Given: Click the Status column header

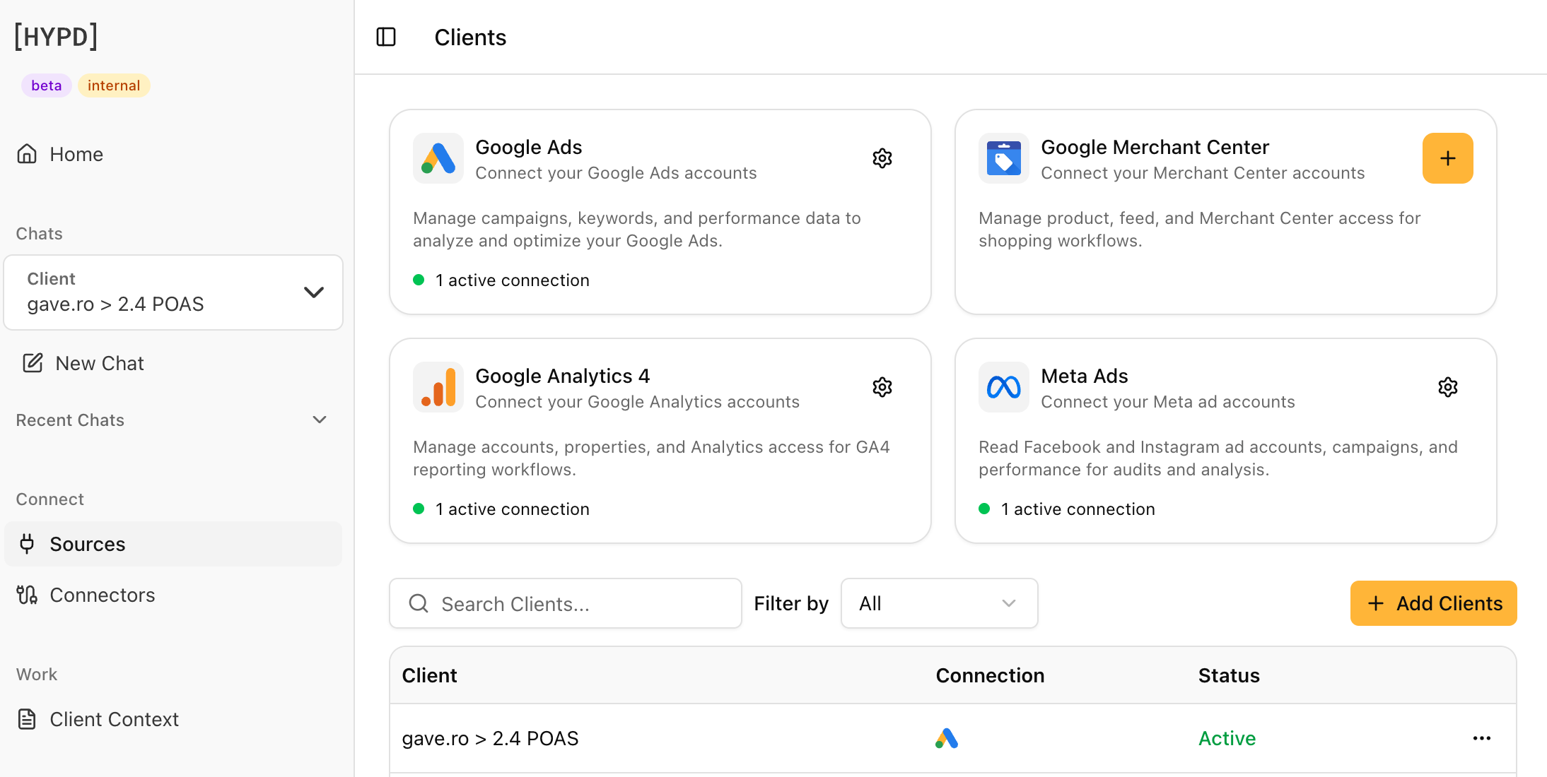Looking at the screenshot, I should [x=1229, y=675].
